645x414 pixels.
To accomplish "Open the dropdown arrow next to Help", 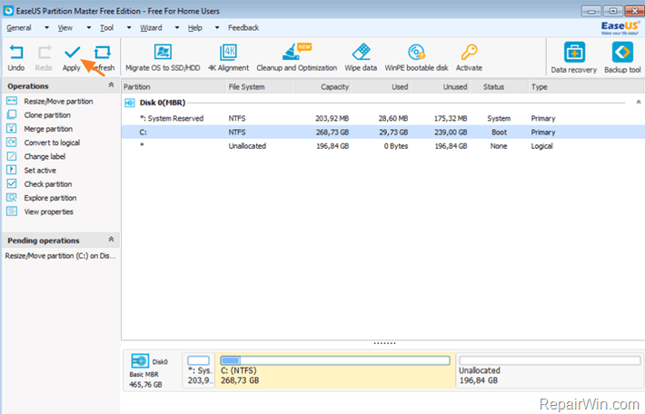I will tap(217, 27).
